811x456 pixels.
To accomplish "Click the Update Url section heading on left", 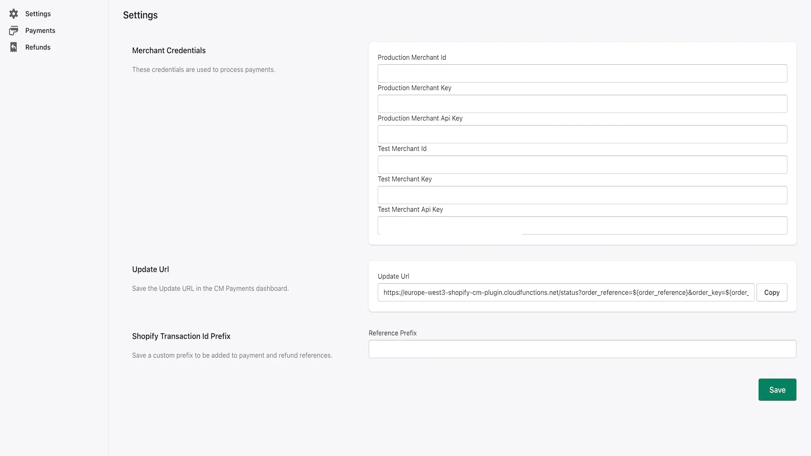I will pyautogui.click(x=151, y=270).
